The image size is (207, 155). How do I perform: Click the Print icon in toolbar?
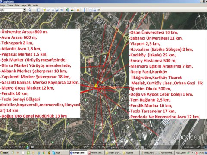tap(94, 10)
